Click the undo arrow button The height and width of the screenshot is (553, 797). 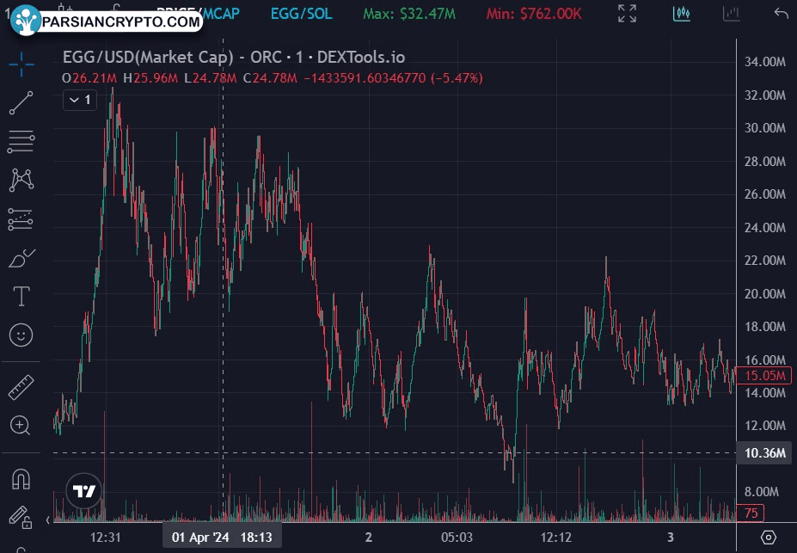coord(781,14)
